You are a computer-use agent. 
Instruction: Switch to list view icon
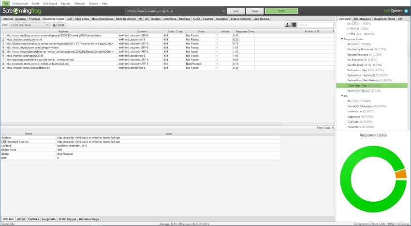(294, 25)
